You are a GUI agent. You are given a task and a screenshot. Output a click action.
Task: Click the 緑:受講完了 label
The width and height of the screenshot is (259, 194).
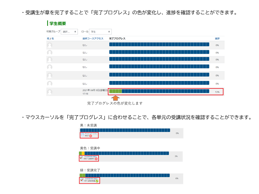coord(90,170)
